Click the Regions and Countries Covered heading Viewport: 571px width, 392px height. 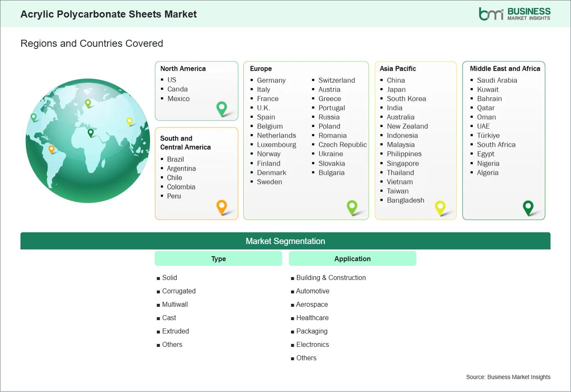click(92, 43)
